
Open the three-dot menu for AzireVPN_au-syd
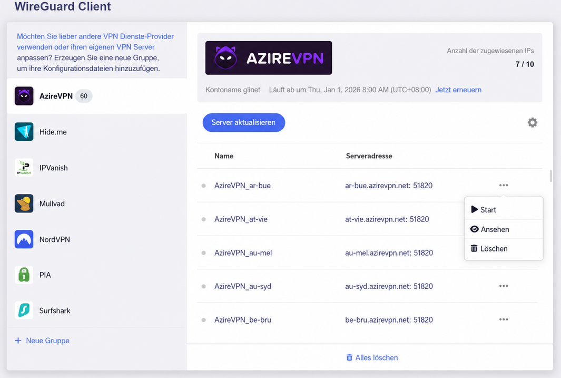pos(504,286)
